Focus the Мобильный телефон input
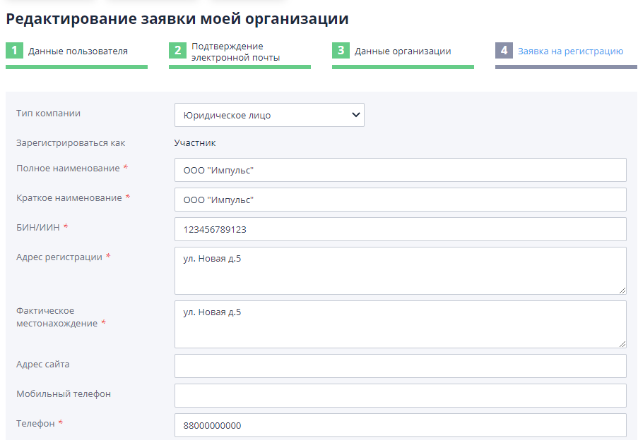 tap(399, 395)
